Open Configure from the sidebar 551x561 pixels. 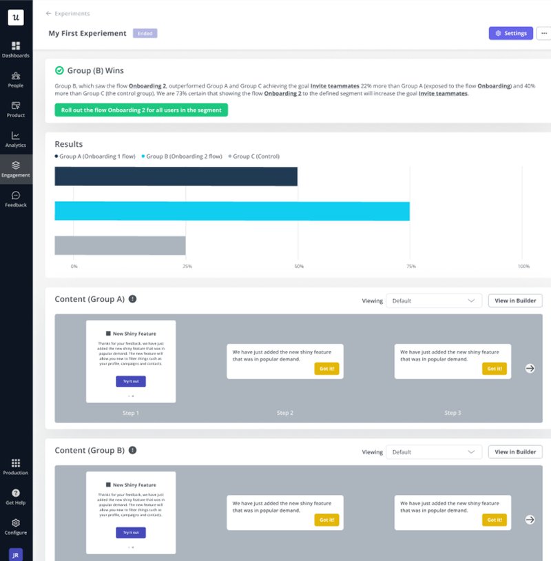coord(16,527)
